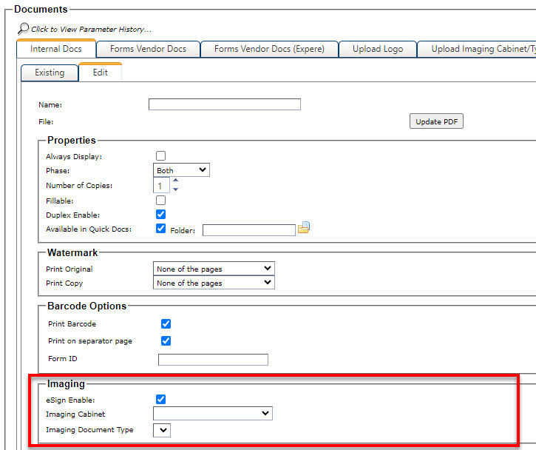This screenshot has width=536, height=450.
Task: Click the magnifier Parameter History icon
Action: click(23, 29)
